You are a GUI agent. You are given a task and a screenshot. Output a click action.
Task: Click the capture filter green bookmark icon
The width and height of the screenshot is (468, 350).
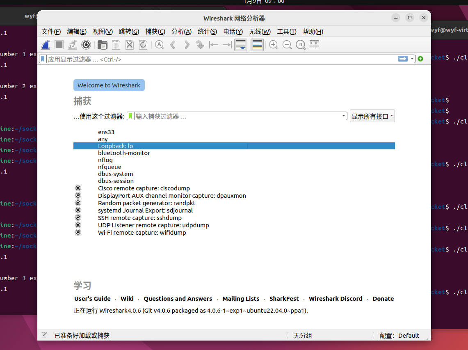tap(130, 116)
